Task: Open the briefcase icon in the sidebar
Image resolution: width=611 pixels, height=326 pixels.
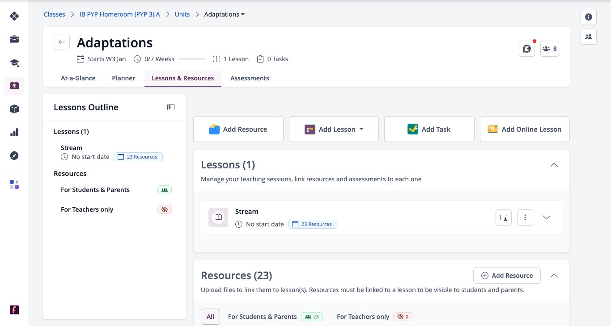Action: (x=14, y=39)
